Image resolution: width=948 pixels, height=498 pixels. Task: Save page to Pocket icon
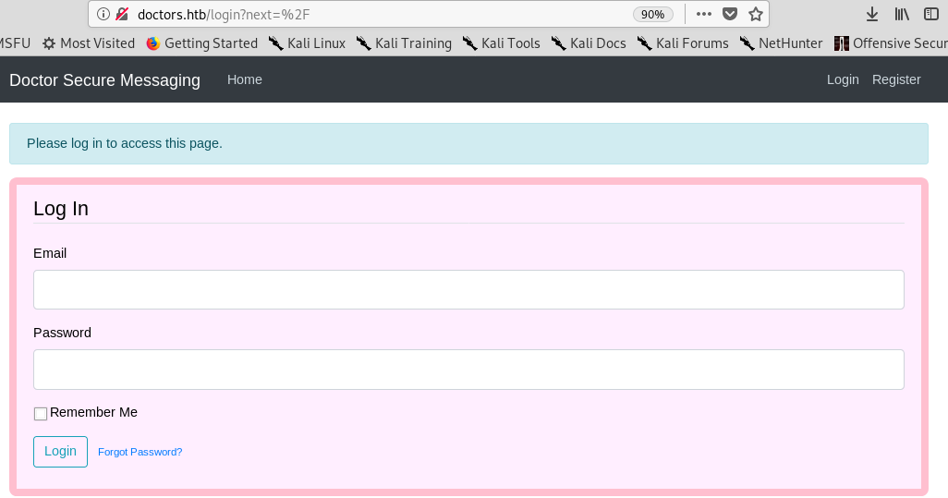(x=730, y=14)
